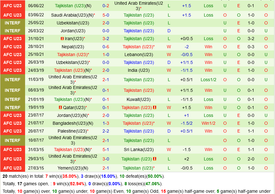
Task: Click red card icon after Tajikistan in 29/03/15 row
Action: pyautogui.click(x=155, y=159)
